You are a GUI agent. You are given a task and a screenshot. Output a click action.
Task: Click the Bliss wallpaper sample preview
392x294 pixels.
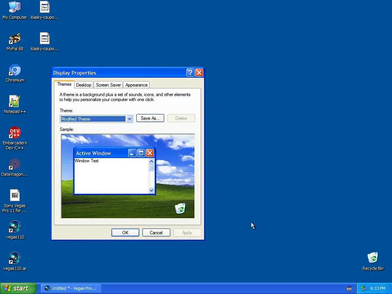(128, 176)
